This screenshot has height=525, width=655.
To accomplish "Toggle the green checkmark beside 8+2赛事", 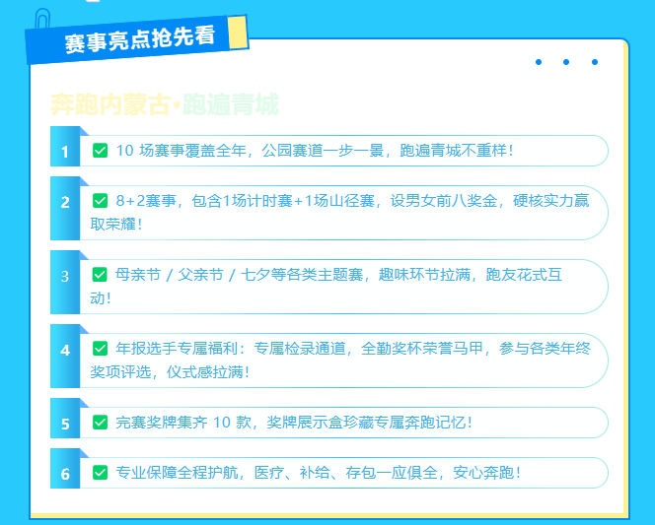I will (x=100, y=201).
